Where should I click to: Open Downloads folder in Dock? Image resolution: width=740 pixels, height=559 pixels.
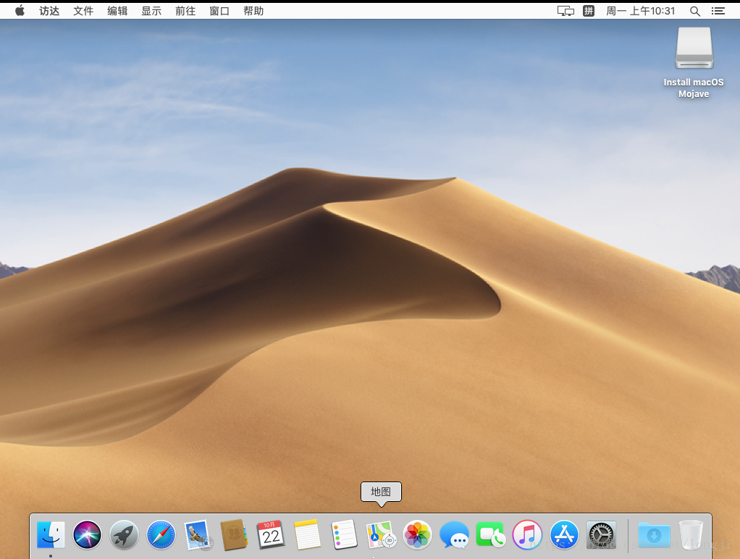point(654,535)
